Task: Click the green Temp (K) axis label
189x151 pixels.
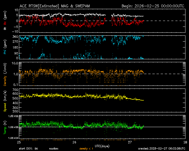Action: pyautogui.click(x=5, y=127)
